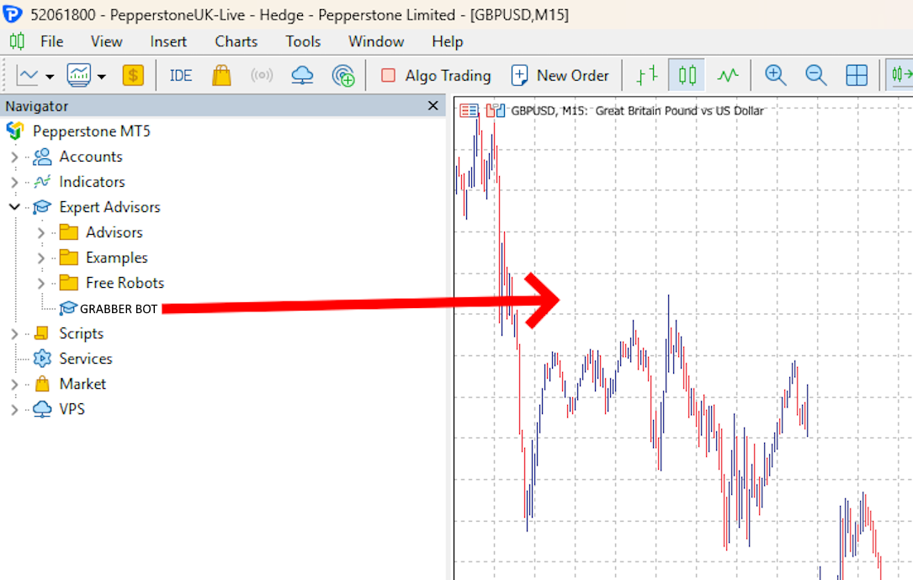913x580 pixels.
Task: Select VPS in Navigator
Action: point(72,409)
